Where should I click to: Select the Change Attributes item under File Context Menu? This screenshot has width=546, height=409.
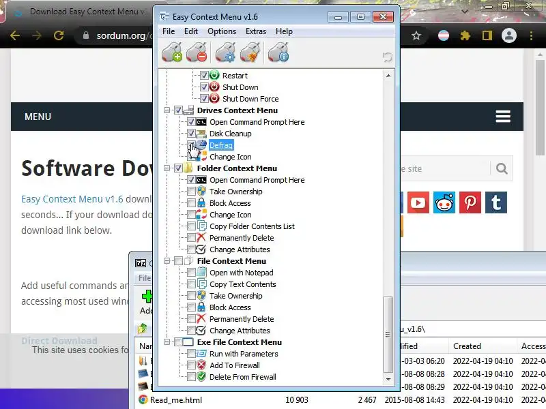click(x=240, y=331)
